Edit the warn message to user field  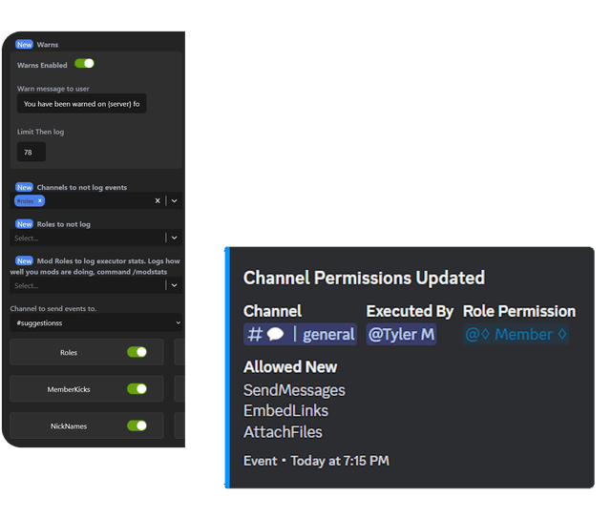click(x=84, y=103)
